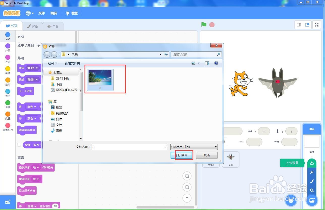Switch to the 声音 tab
Viewport: 325px width, 210px height.
[x=53, y=26]
